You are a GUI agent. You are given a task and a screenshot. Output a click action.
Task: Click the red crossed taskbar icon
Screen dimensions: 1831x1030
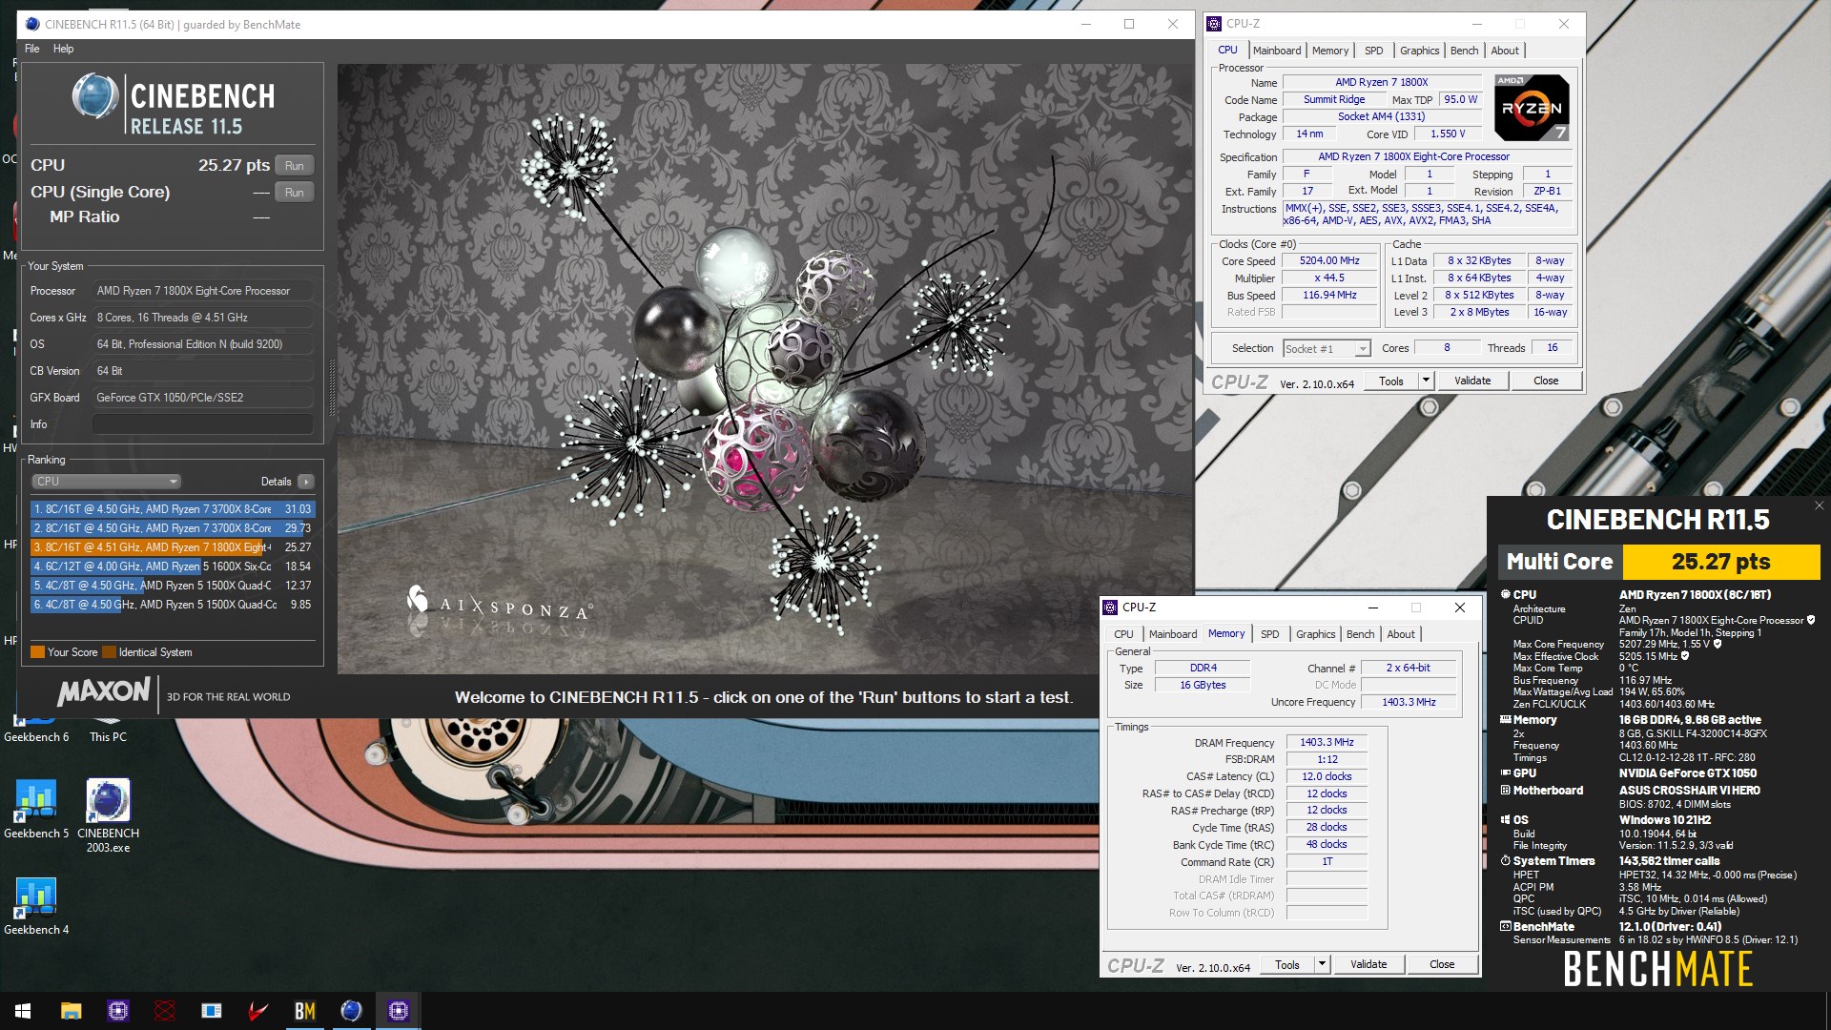(x=165, y=1011)
